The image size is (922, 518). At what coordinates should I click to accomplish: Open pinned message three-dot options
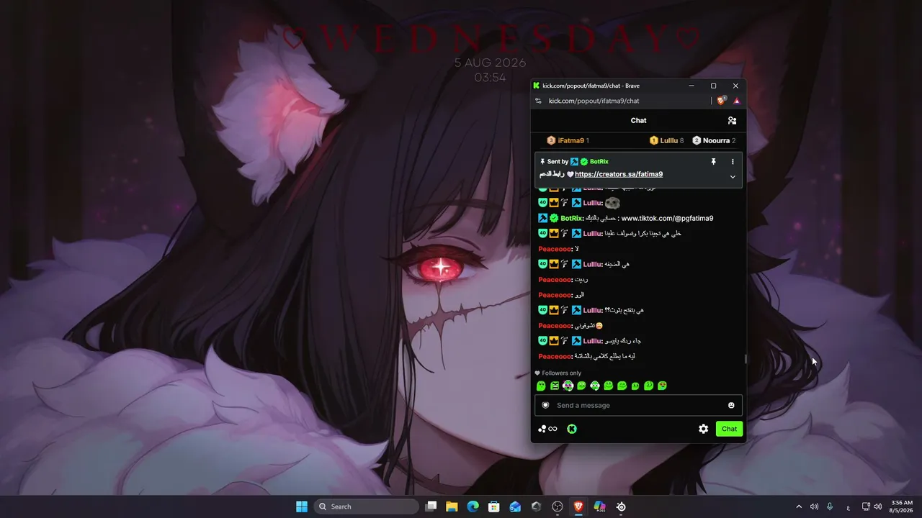coord(733,162)
